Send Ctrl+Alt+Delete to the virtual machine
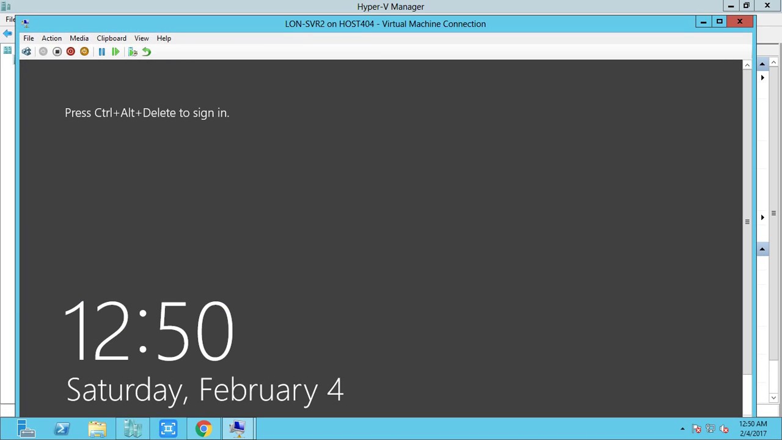 (26, 52)
